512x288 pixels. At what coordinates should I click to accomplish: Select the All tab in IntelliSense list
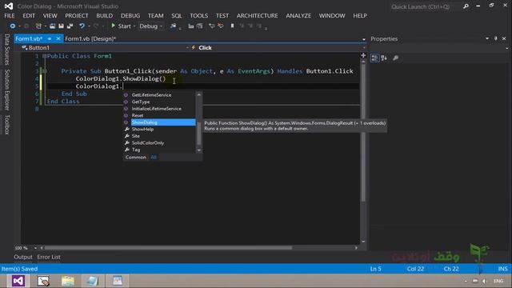point(154,158)
